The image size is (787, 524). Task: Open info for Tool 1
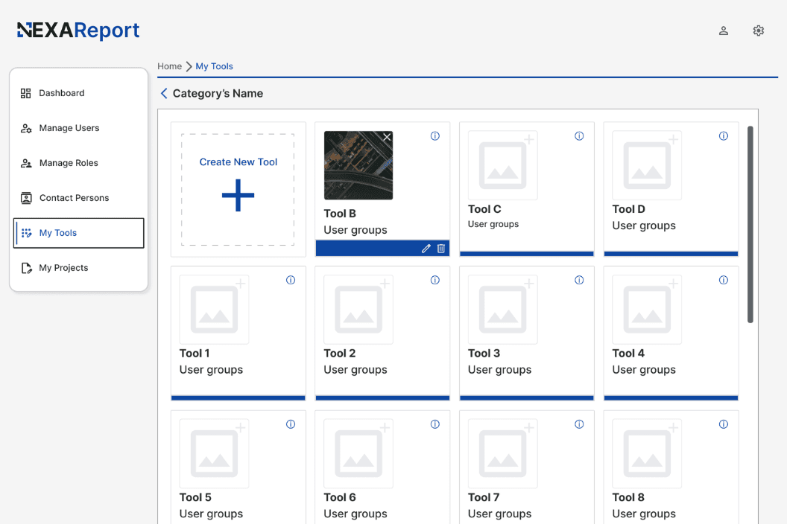click(291, 280)
